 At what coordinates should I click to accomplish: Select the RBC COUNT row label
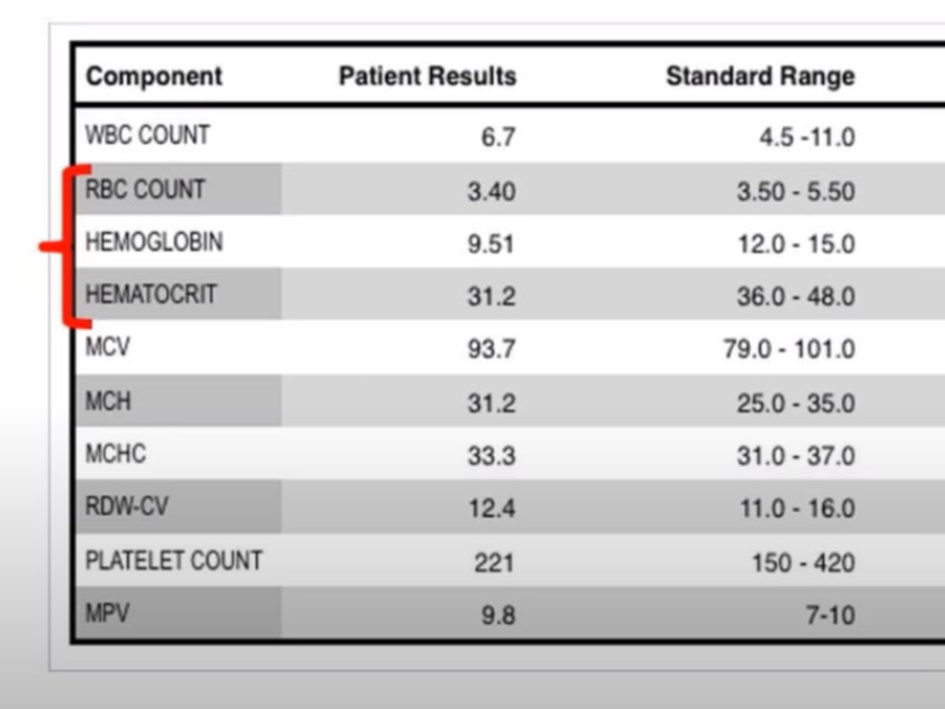(x=145, y=190)
